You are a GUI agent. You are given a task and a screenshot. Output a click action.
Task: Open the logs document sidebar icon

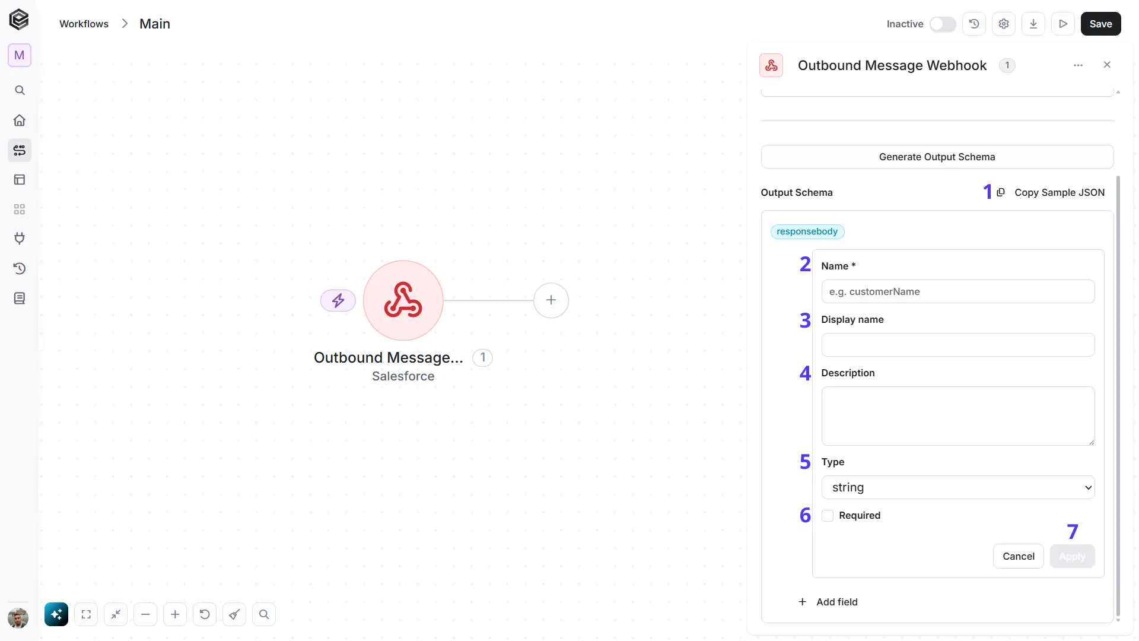(x=20, y=298)
